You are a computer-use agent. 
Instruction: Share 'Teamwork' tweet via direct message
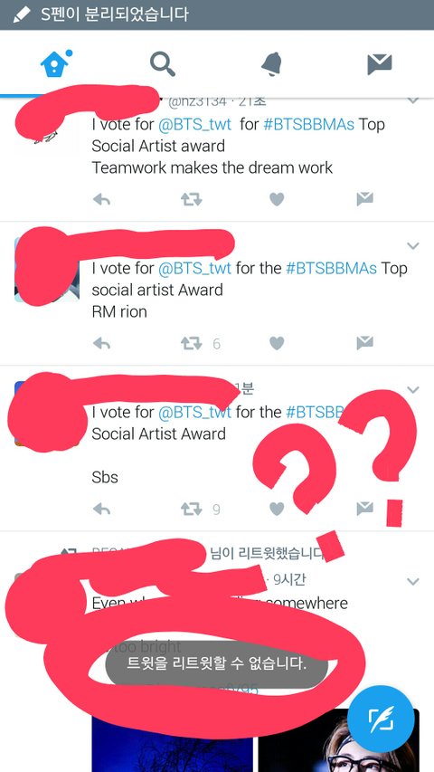click(364, 199)
